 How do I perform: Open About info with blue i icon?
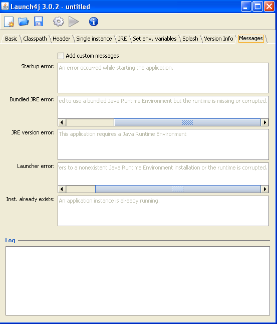tap(94, 22)
